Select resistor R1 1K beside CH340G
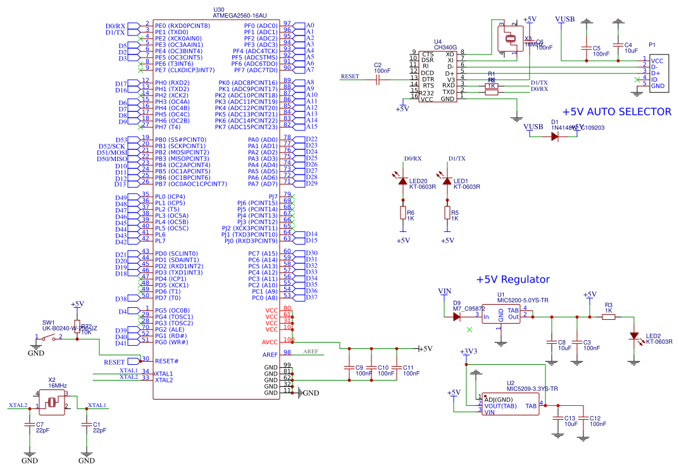679x471 pixels. [x=490, y=85]
